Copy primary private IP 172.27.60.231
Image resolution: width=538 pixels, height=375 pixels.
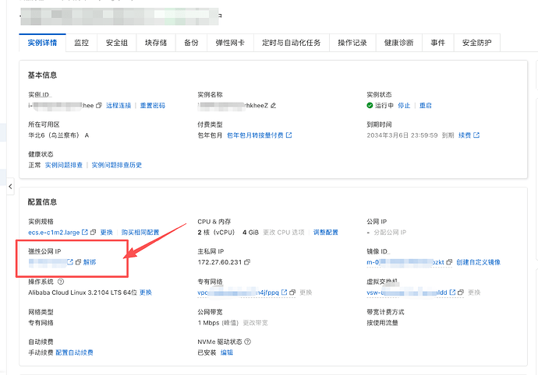click(x=247, y=262)
